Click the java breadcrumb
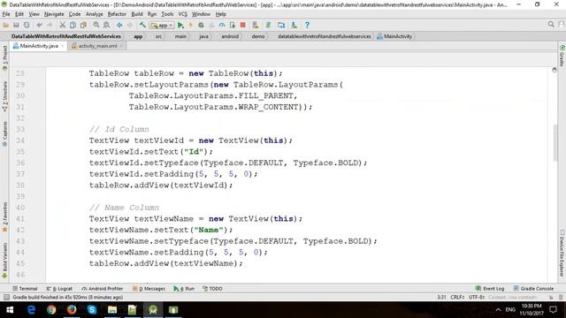Screen dimensions: 566x318 point(204,36)
